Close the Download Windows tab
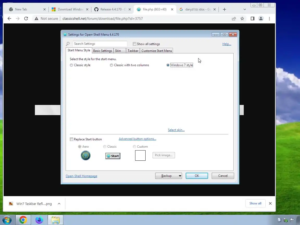This screenshot has height=225, width=300. [x=87, y=9]
